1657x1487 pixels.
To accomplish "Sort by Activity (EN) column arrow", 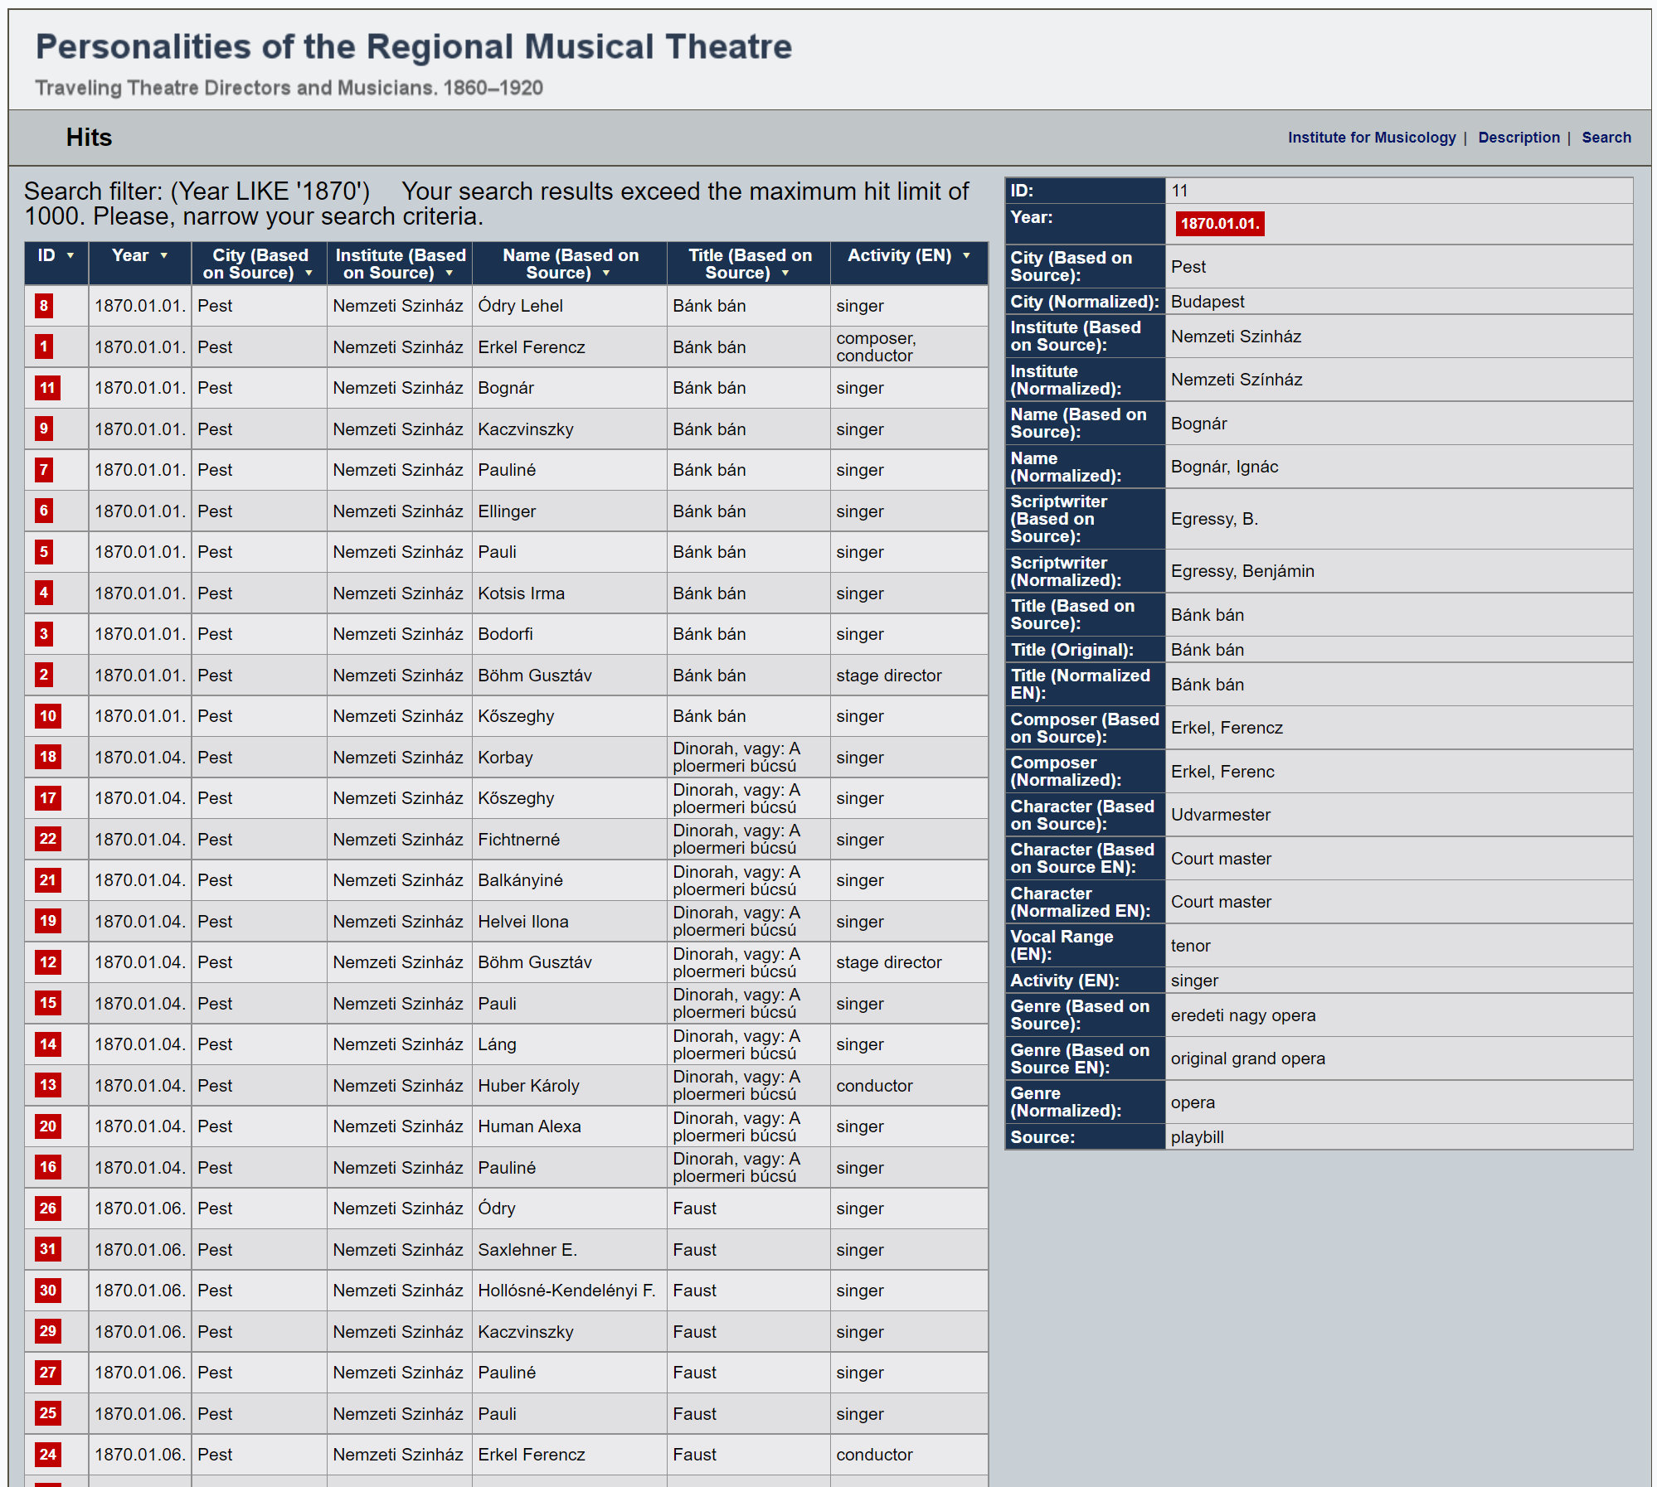I will (x=967, y=256).
